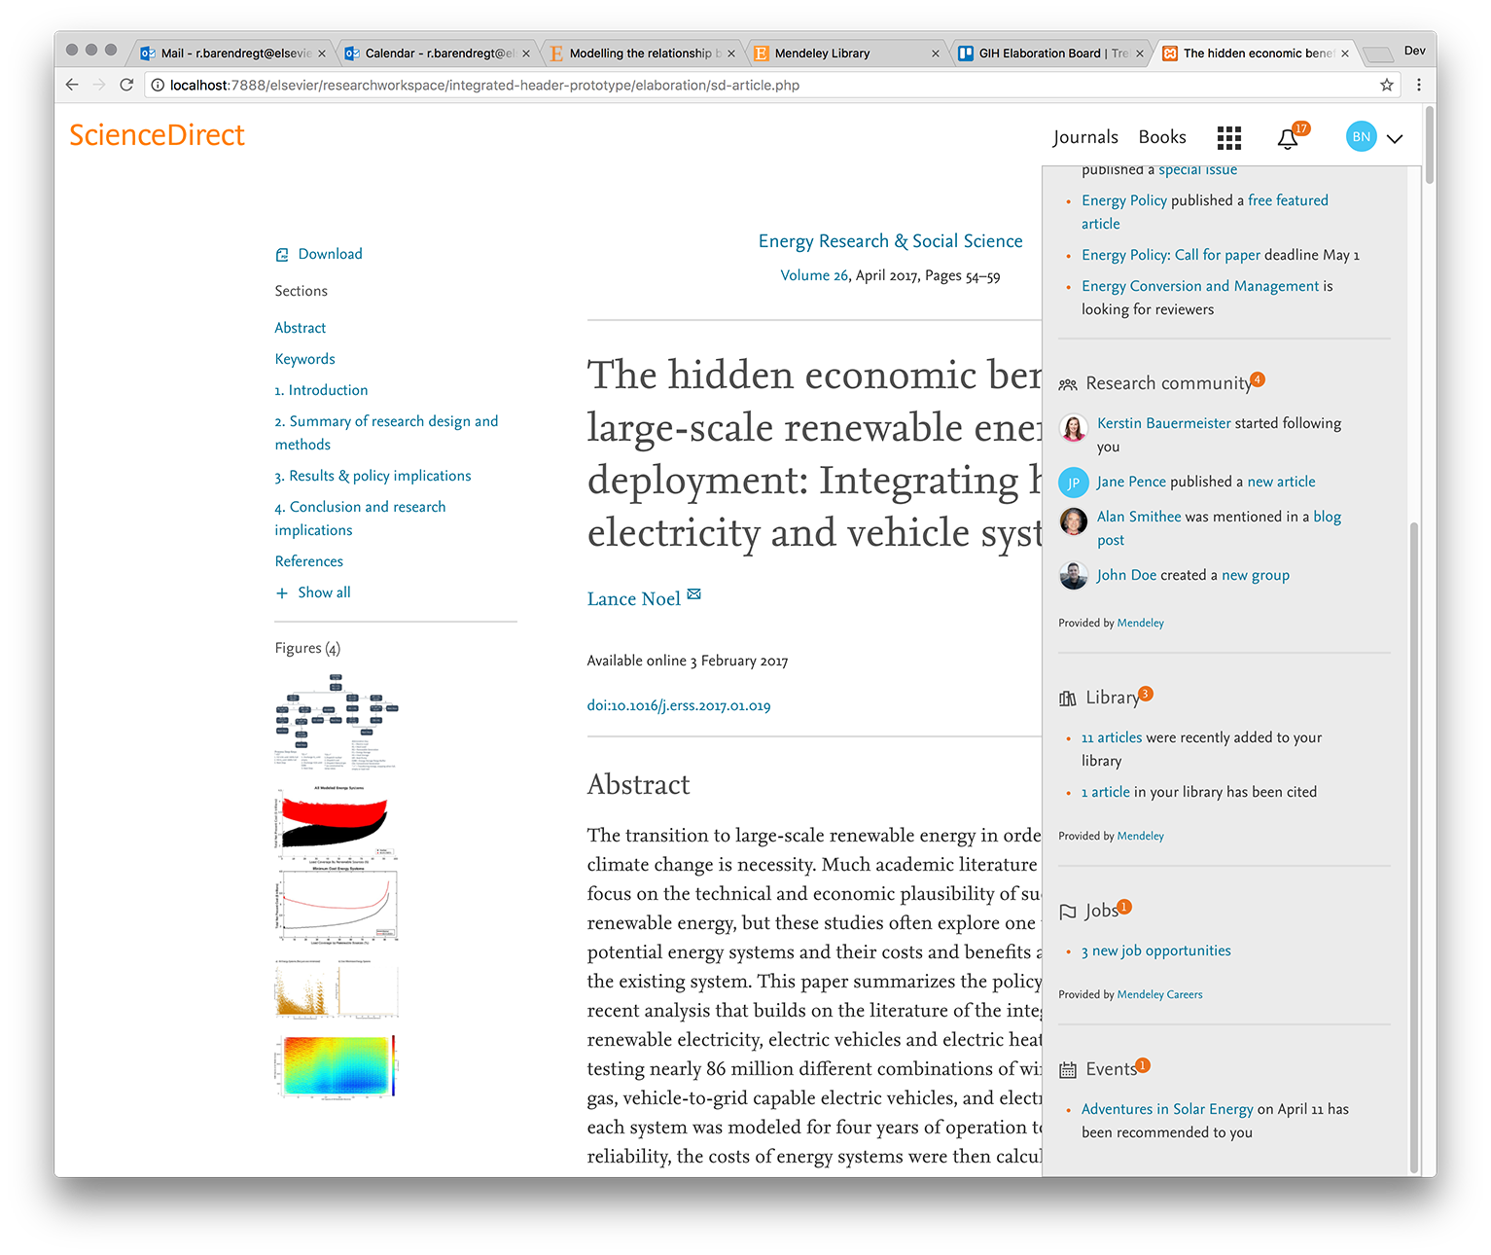Jump to 1. Introduction section
The image size is (1491, 1255).
[321, 390]
